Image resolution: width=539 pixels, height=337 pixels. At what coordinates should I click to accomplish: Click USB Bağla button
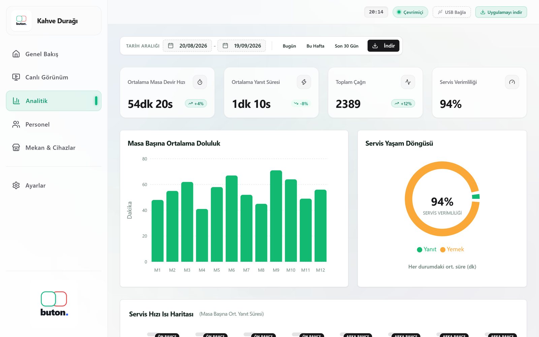[x=452, y=12]
